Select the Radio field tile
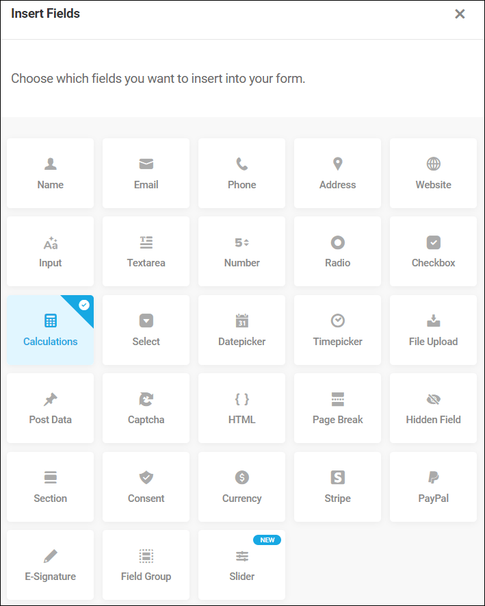This screenshot has height=606, width=485. point(337,251)
